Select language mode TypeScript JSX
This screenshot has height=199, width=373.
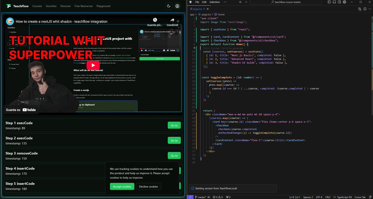[345, 197]
